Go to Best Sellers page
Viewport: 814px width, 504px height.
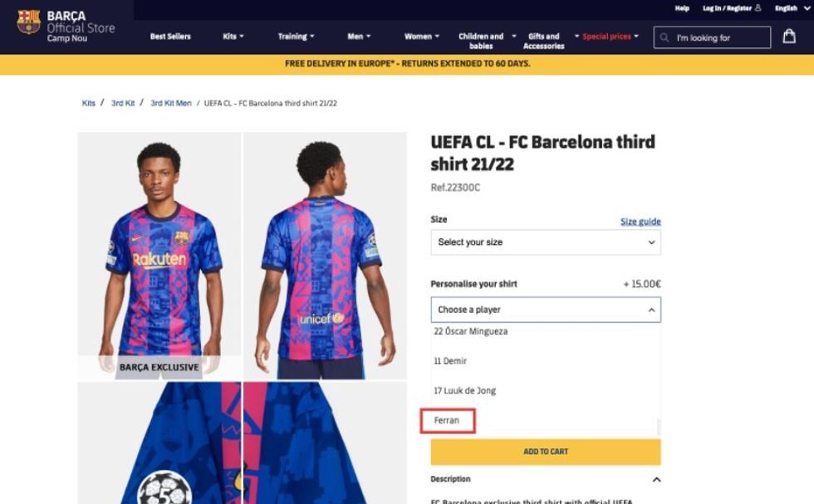tap(170, 37)
